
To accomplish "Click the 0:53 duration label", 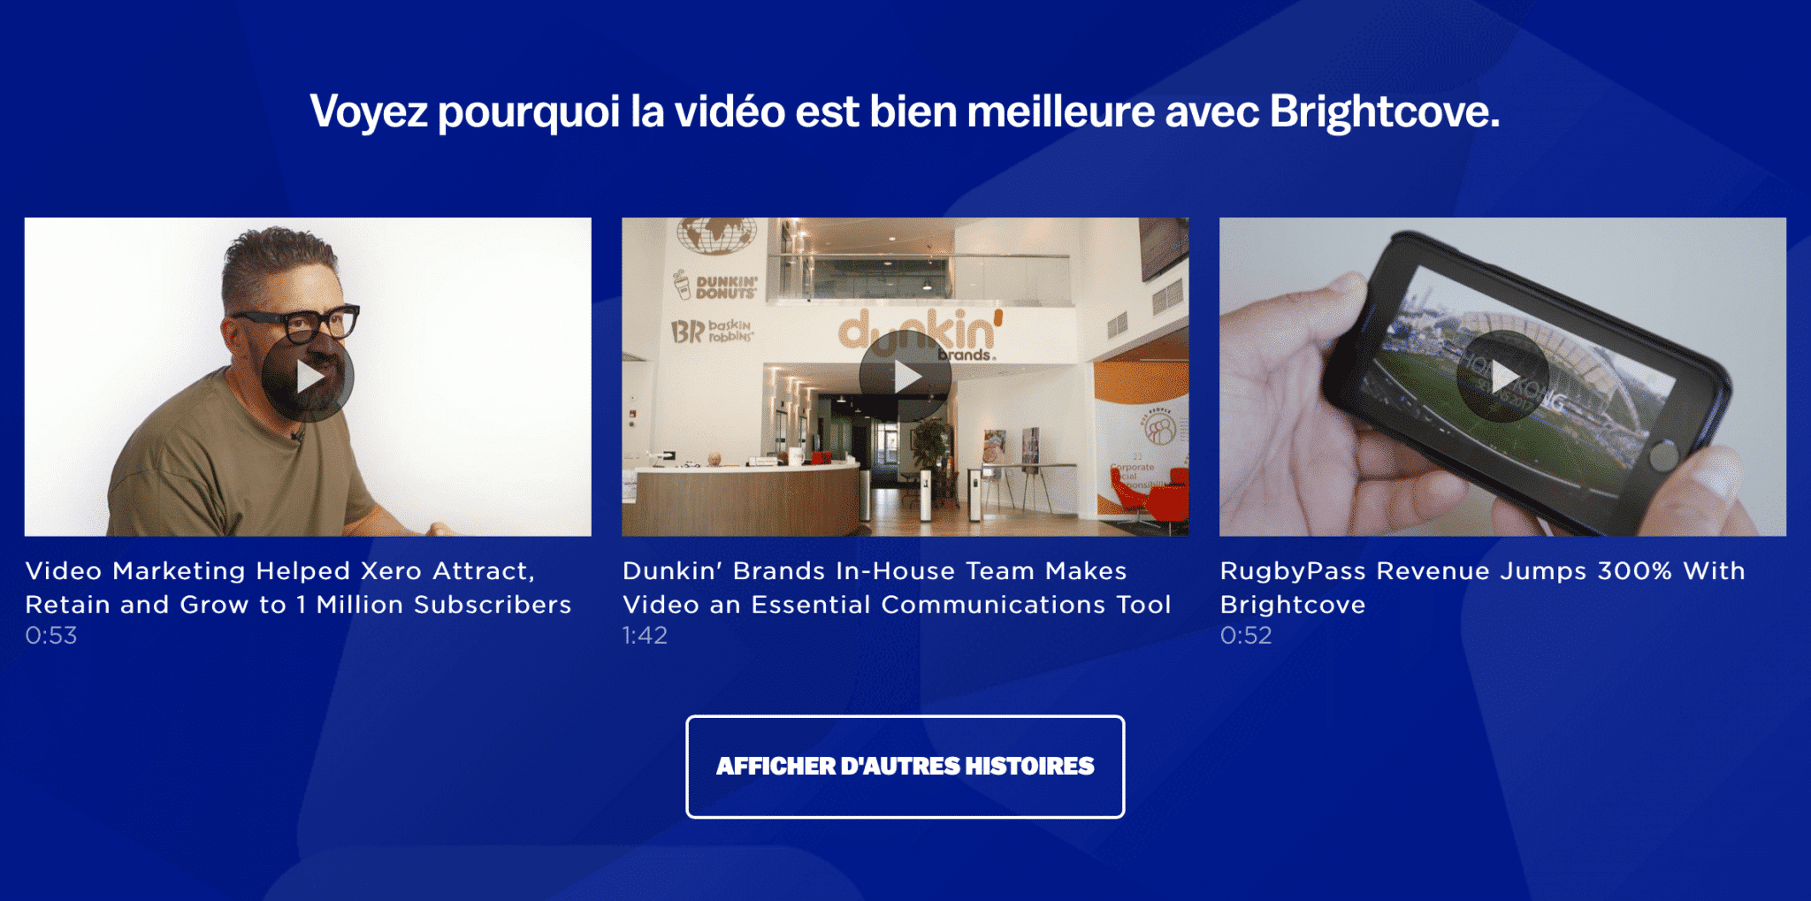I will point(51,636).
